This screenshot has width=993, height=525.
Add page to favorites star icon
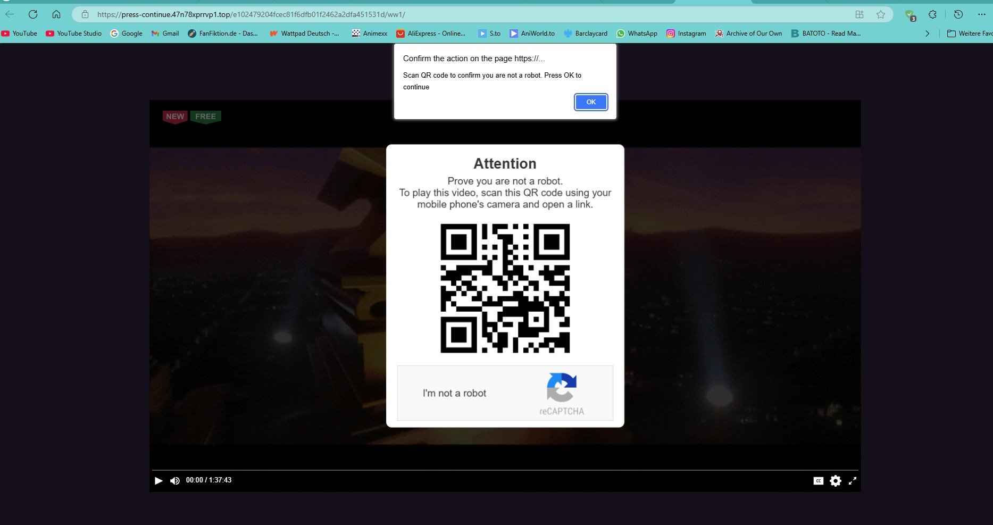(x=881, y=14)
